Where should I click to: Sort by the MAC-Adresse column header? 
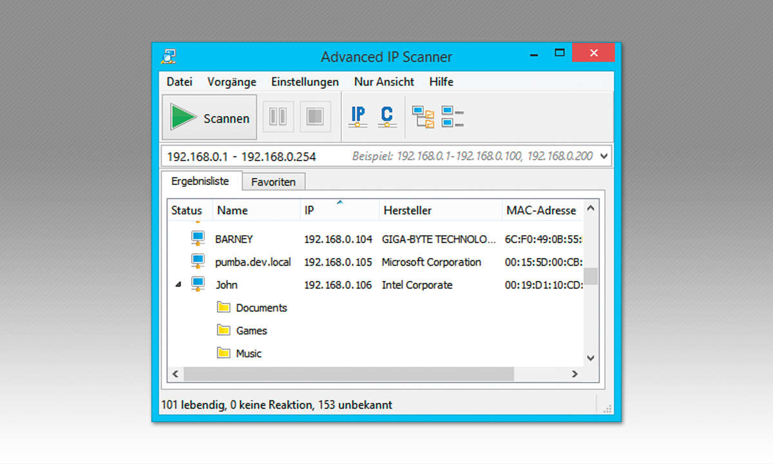pyautogui.click(x=542, y=210)
